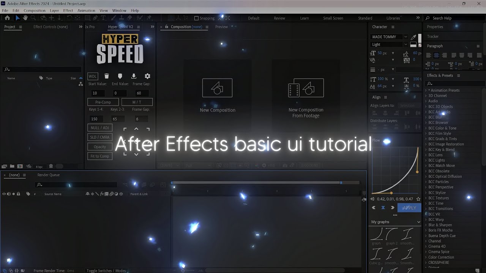
Task: Expand the My graphs dropdown
Action: click(x=418, y=222)
